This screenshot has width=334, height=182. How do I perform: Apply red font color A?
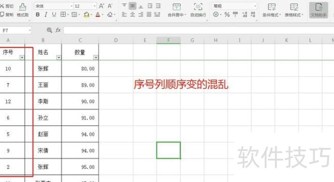(98, 15)
